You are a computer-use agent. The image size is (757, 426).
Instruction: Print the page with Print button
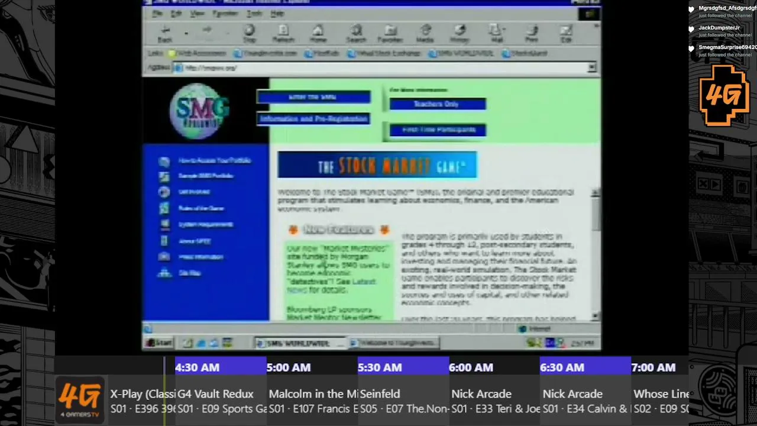point(532,34)
